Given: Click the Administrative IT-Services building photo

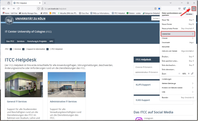Looking at the screenshot, I should coord(67,85).
